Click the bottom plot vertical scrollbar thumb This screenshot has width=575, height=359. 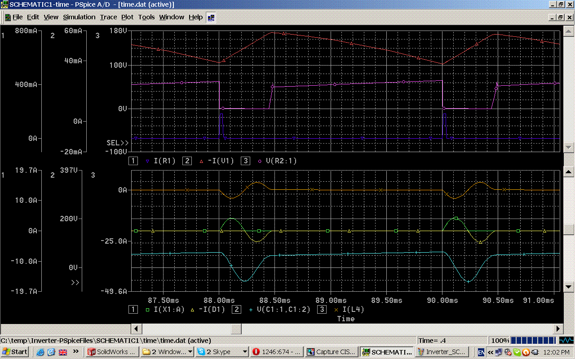569,229
